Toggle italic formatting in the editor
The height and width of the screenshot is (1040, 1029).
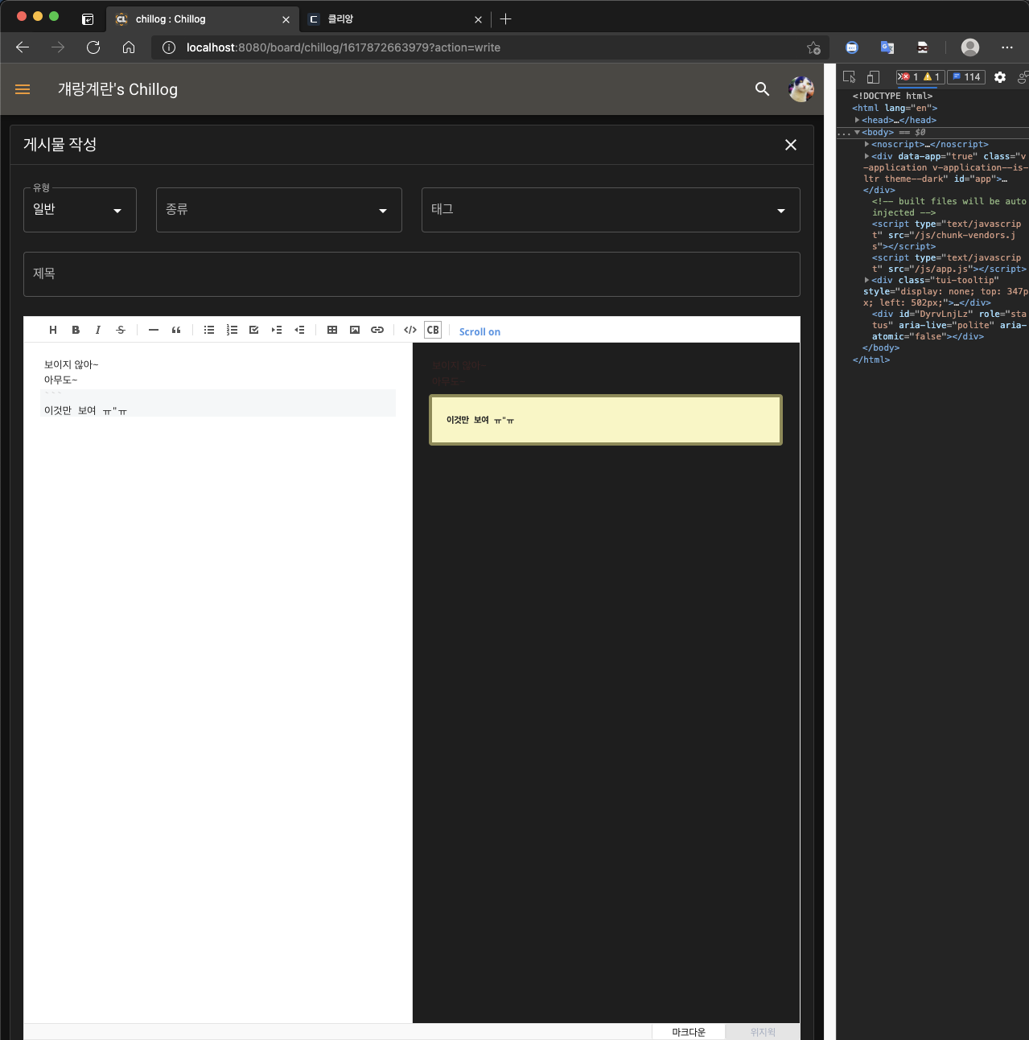click(x=98, y=330)
